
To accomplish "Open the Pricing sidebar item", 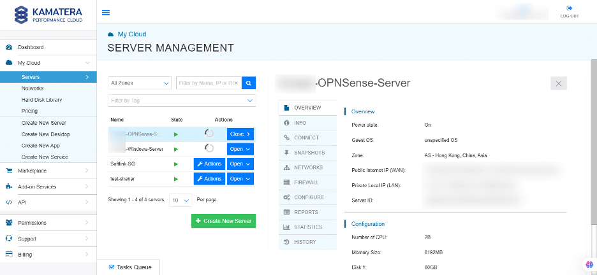I will [29, 111].
